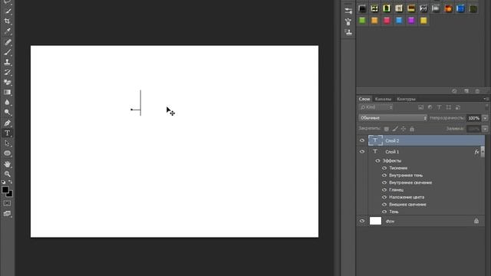The height and width of the screenshot is (276, 491).
Task: Create a new style in Styles panel
Action: click(x=466, y=91)
